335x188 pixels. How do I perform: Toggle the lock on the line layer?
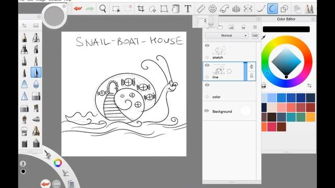(252, 76)
